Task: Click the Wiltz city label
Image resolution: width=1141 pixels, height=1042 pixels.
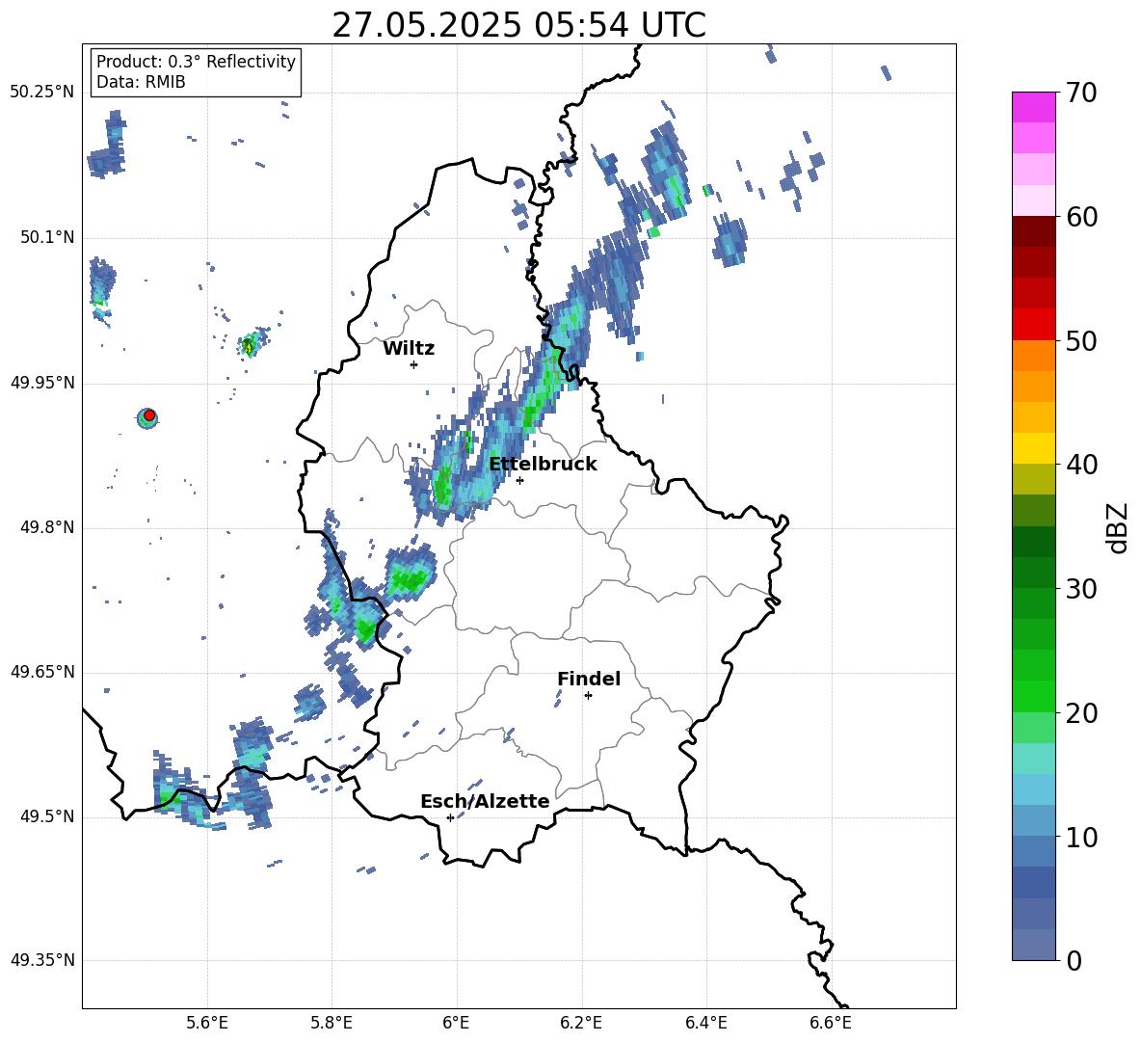Action: 409,349
